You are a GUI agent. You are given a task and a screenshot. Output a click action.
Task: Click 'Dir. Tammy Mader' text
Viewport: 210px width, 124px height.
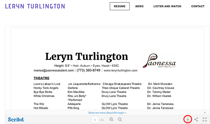159,92
